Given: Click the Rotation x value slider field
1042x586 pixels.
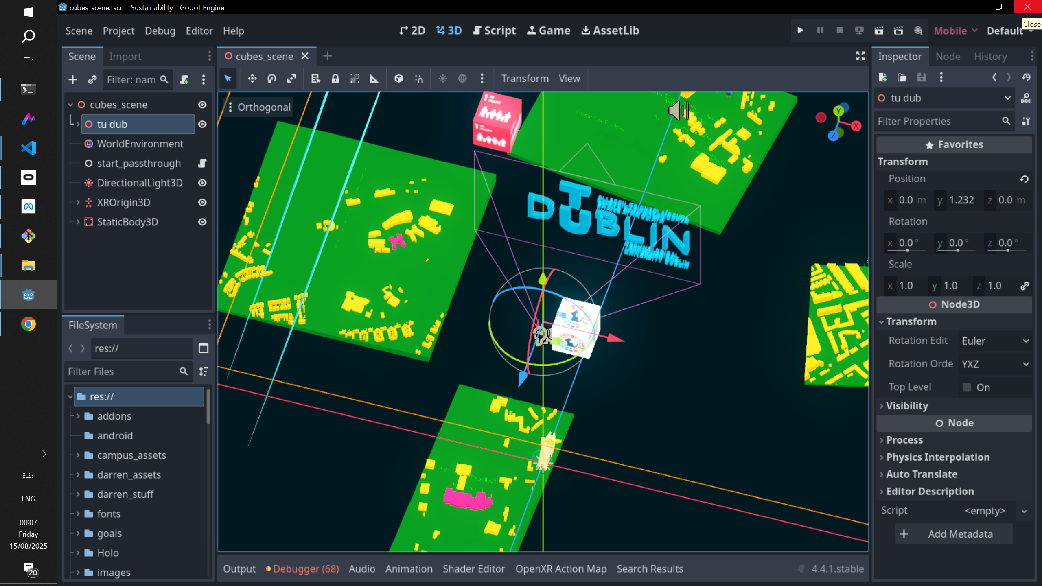Looking at the screenshot, I should (x=908, y=243).
